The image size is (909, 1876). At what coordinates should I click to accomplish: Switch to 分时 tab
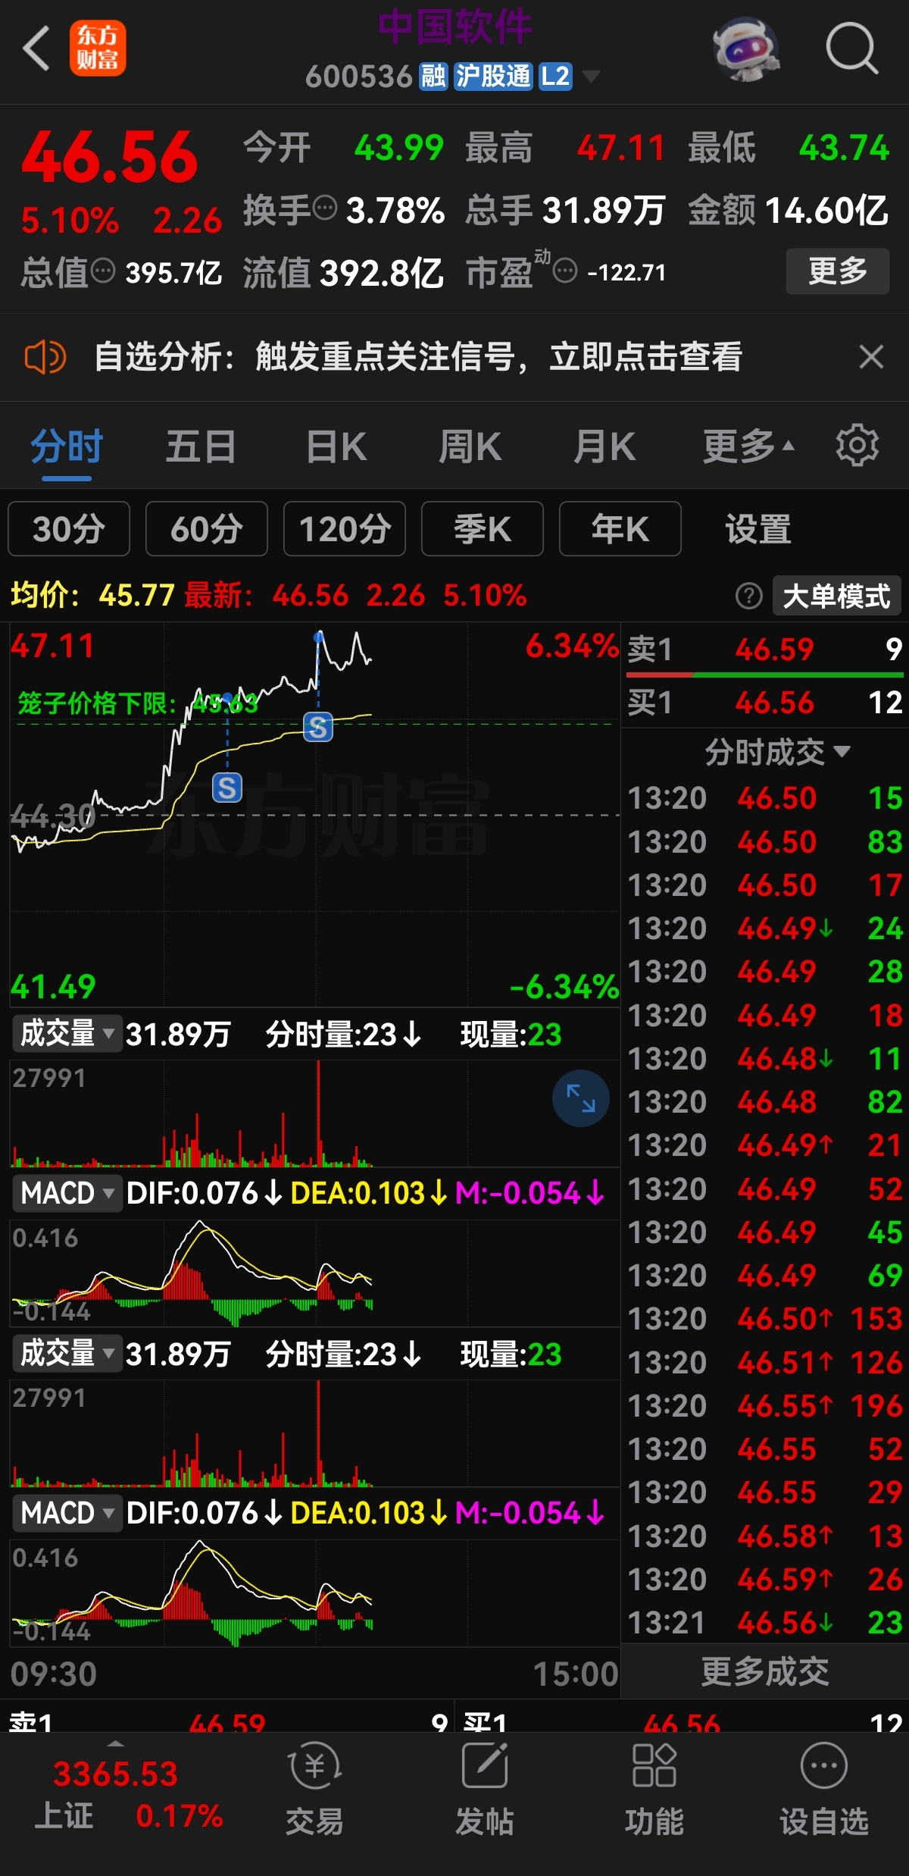point(67,446)
